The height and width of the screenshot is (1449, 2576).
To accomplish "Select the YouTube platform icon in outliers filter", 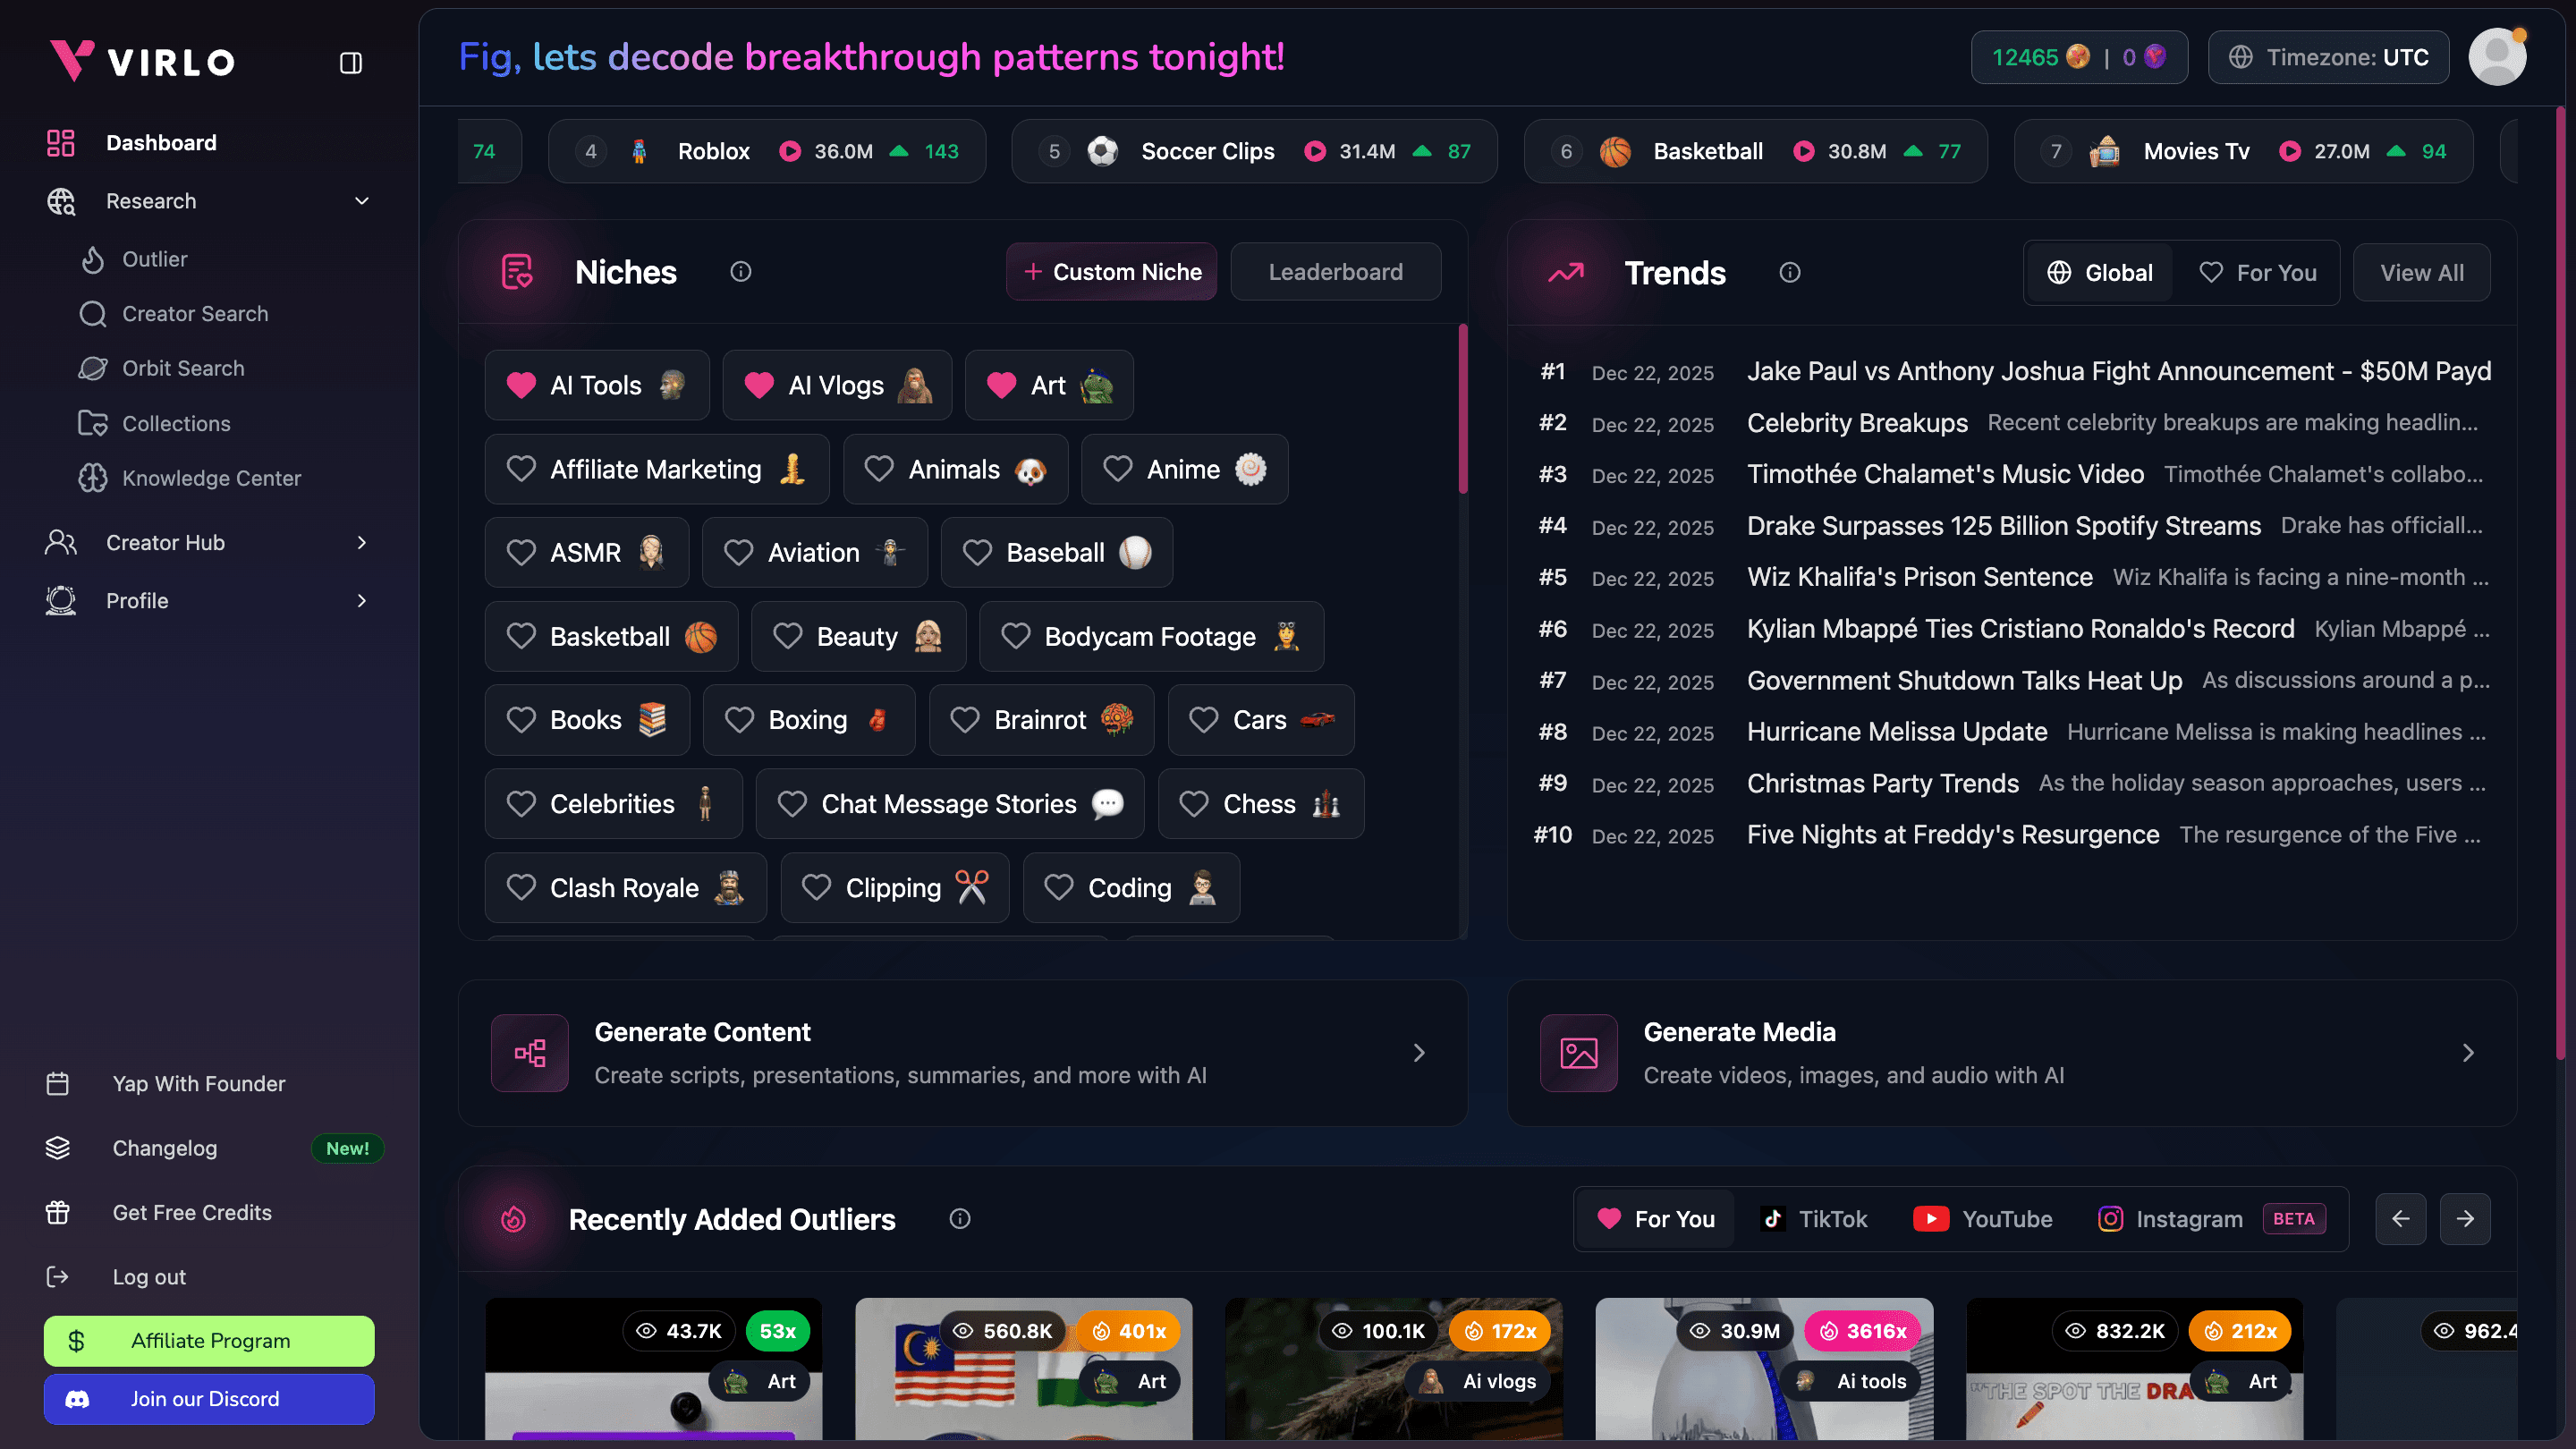I will click(1933, 1219).
